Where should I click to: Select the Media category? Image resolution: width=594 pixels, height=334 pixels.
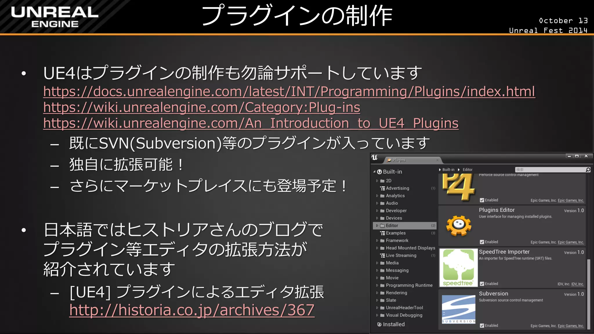point(405,263)
